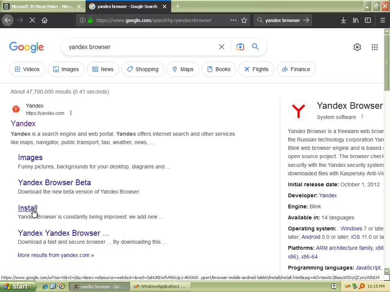Viewport: 390px width, 292px height.
Task: Filter results by Images chip
Action: (x=66, y=69)
